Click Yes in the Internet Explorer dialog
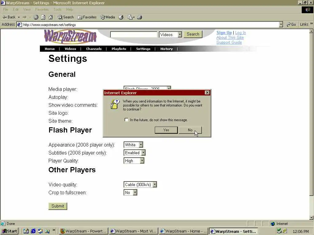 [166, 130]
